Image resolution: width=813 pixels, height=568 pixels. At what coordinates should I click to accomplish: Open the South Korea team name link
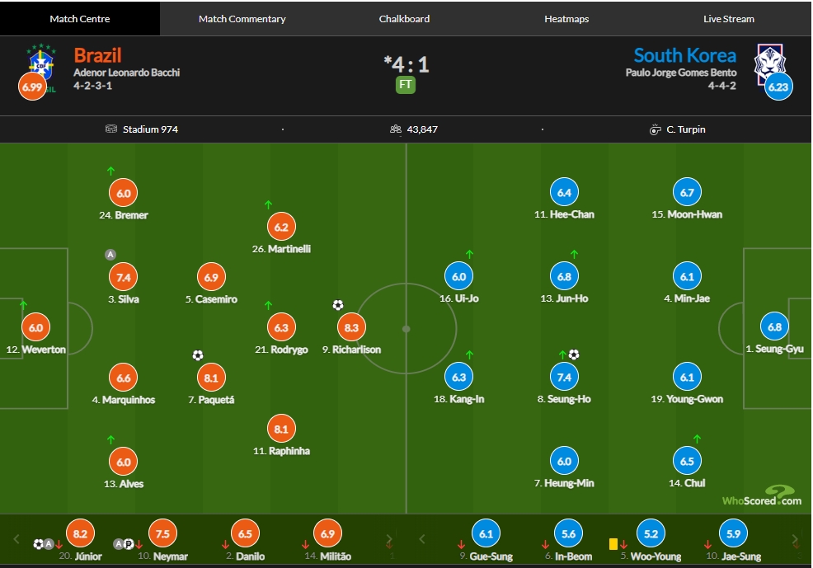(685, 55)
